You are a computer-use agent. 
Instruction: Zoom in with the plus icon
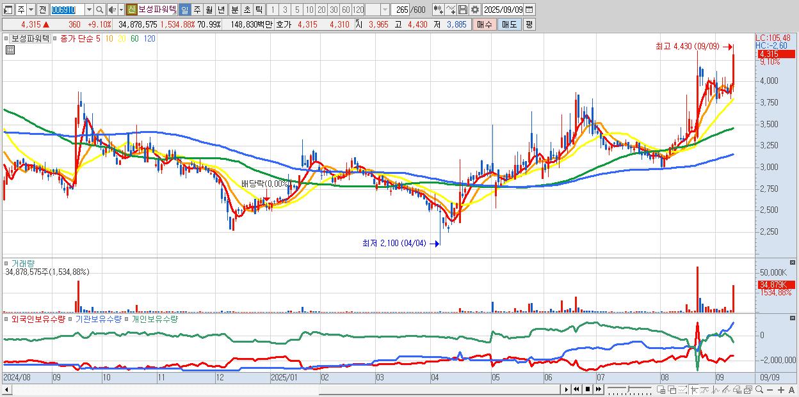781,390
